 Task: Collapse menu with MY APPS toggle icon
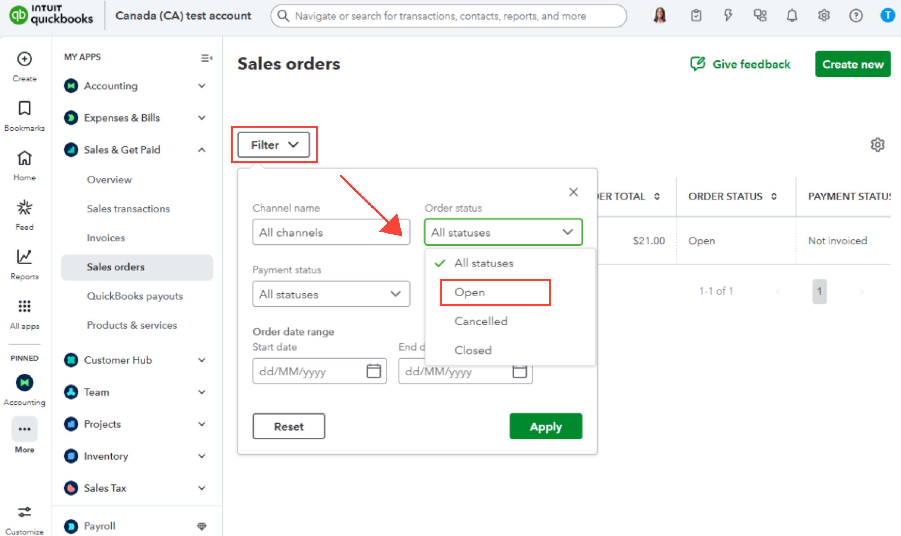click(x=206, y=58)
